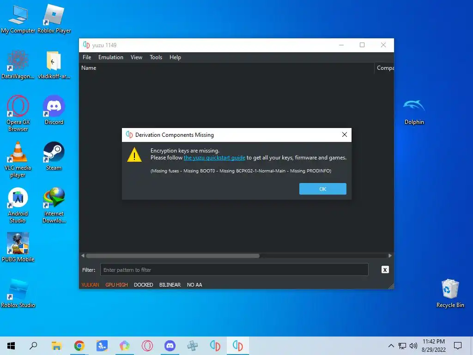Open the volume speaker tray icon
The image size is (473, 355).
tap(413, 346)
